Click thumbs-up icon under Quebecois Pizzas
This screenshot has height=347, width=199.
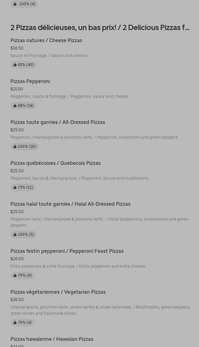click(x=15, y=187)
